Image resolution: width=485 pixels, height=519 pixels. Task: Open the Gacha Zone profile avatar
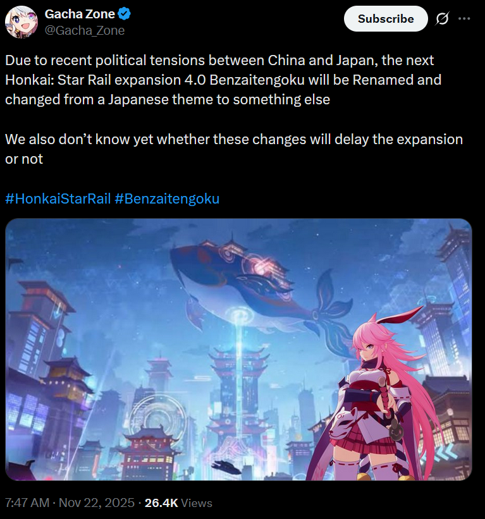(21, 22)
